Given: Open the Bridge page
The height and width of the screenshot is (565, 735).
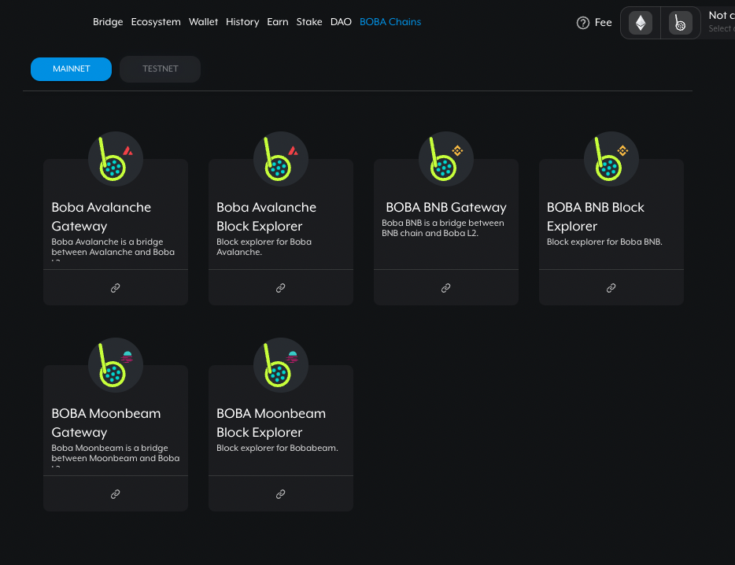Looking at the screenshot, I should 108,22.
